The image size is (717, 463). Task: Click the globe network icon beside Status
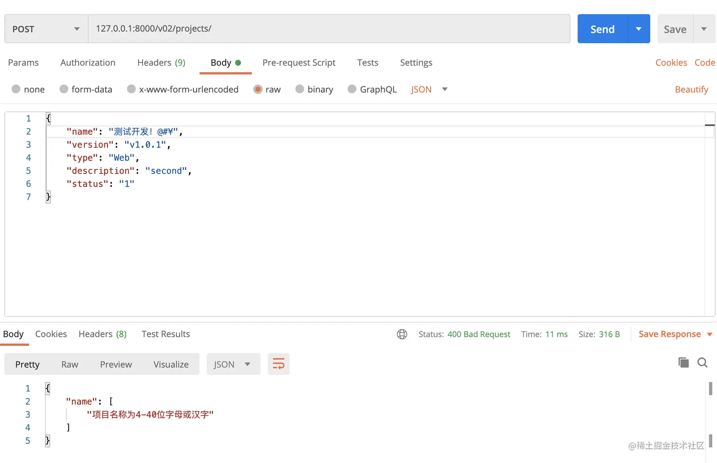(x=402, y=334)
